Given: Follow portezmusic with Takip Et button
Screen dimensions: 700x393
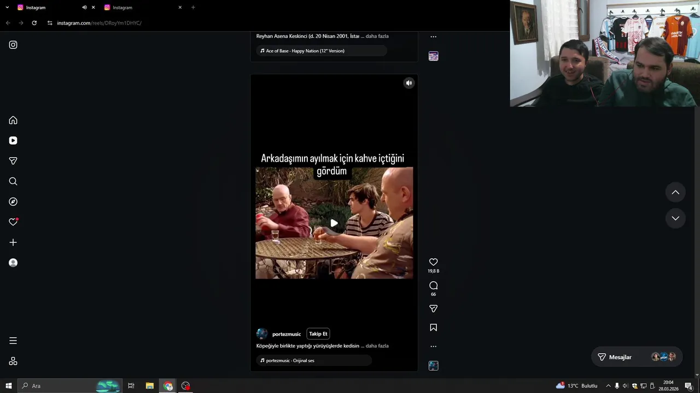Looking at the screenshot, I should coord(318,334).
